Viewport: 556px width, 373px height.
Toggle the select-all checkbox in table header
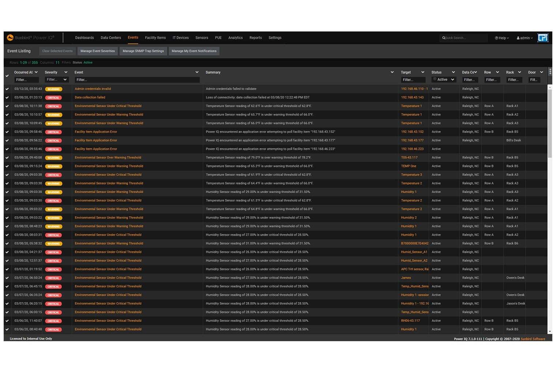7,76
